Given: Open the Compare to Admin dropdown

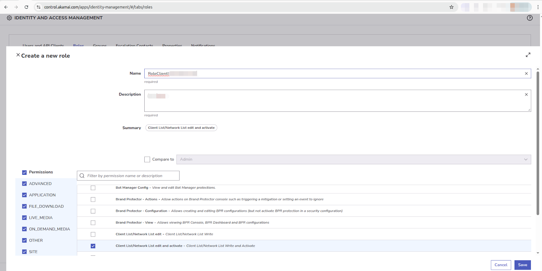Looking at the screenshot, I should [353, 160].
